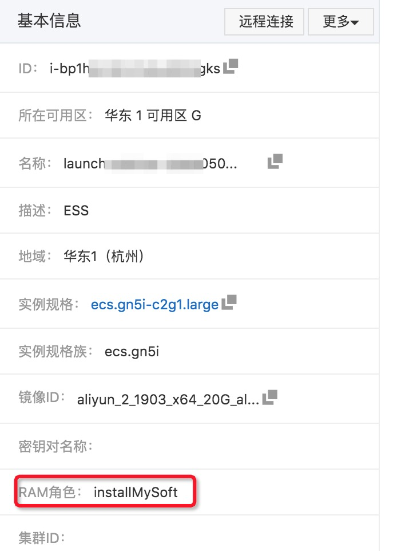Click the 所在可用区 华东 1 可用区 G text
405x551 pixels.
pyautogui.click(x=153, y=115)
